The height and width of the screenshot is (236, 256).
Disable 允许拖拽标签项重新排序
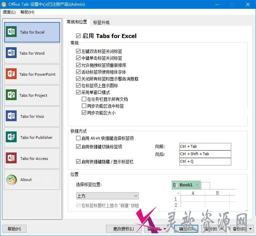(78, 65)
